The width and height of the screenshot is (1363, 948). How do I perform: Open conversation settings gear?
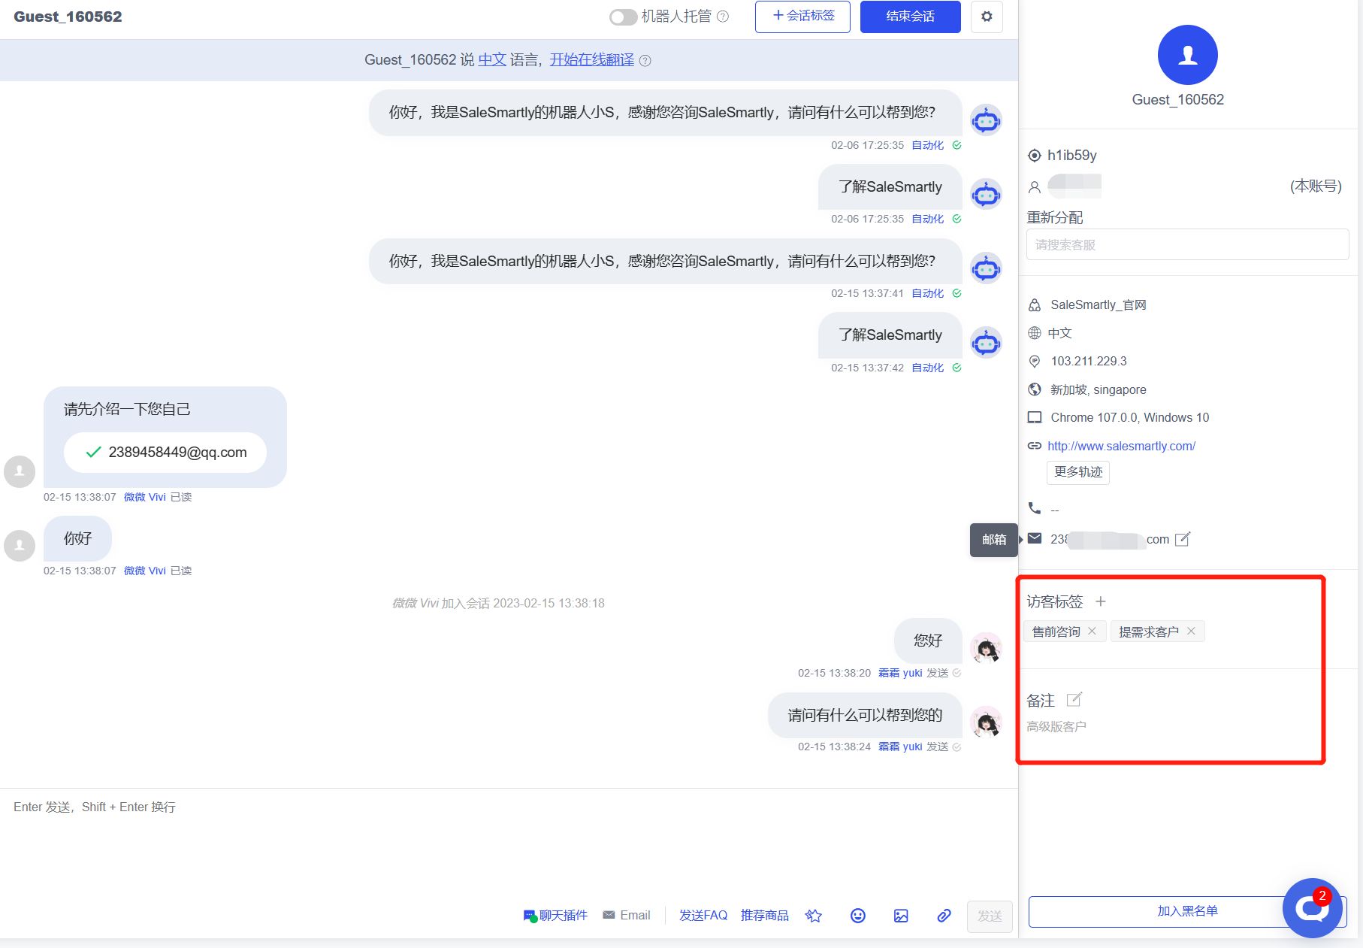(987, 17)
